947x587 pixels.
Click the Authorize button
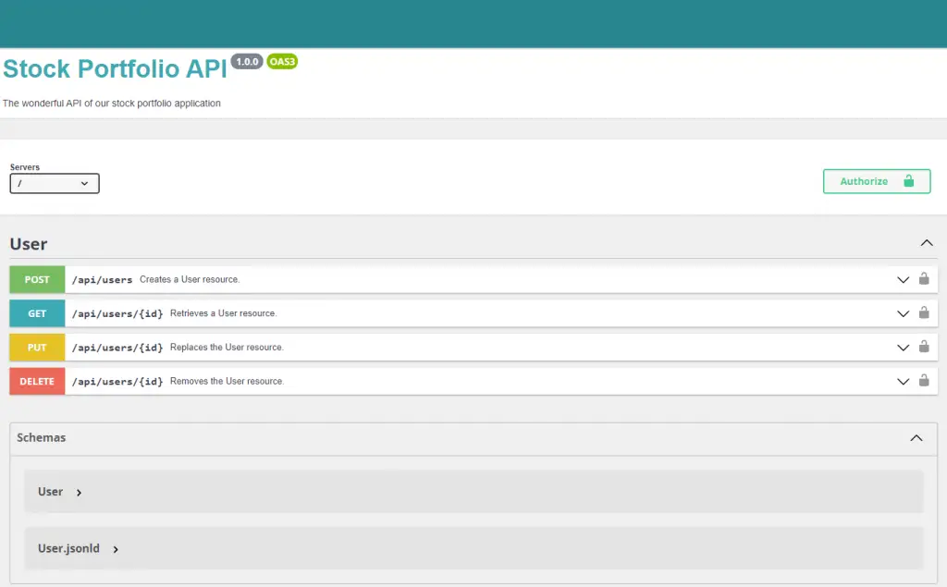click(x=877, y=181)
